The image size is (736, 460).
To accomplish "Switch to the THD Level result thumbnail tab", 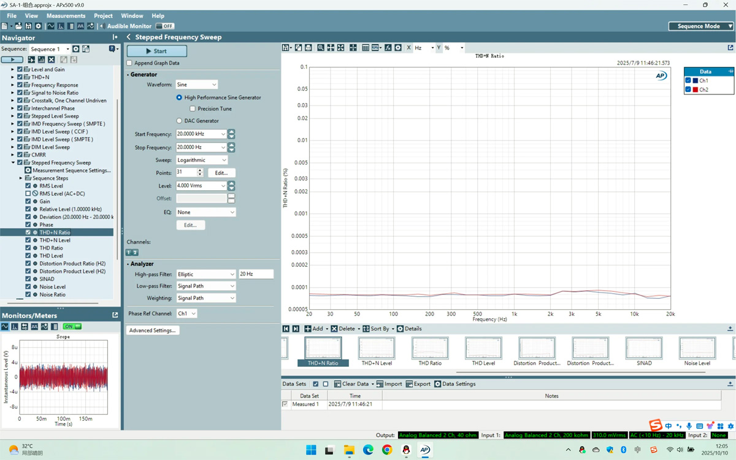I will tap(483, 350).
